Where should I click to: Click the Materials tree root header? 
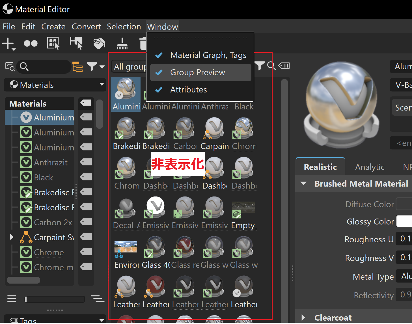(28, 103)
